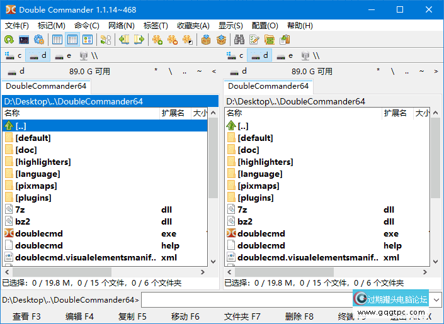The image size is (444, 324).
Task: Switch to brief view mode
Action: click(57, 40)
